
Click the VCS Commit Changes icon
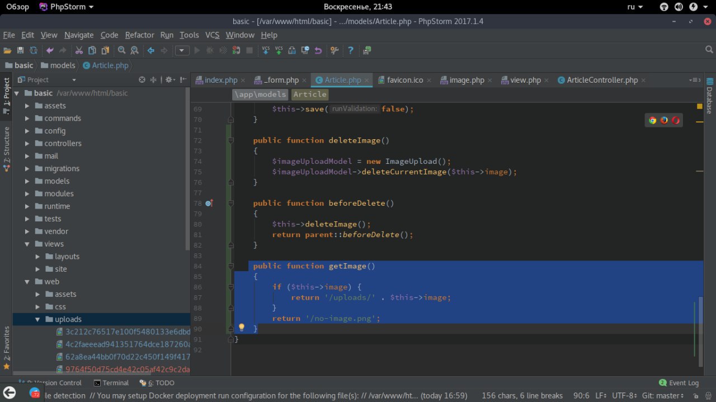(x=279, y=50)
